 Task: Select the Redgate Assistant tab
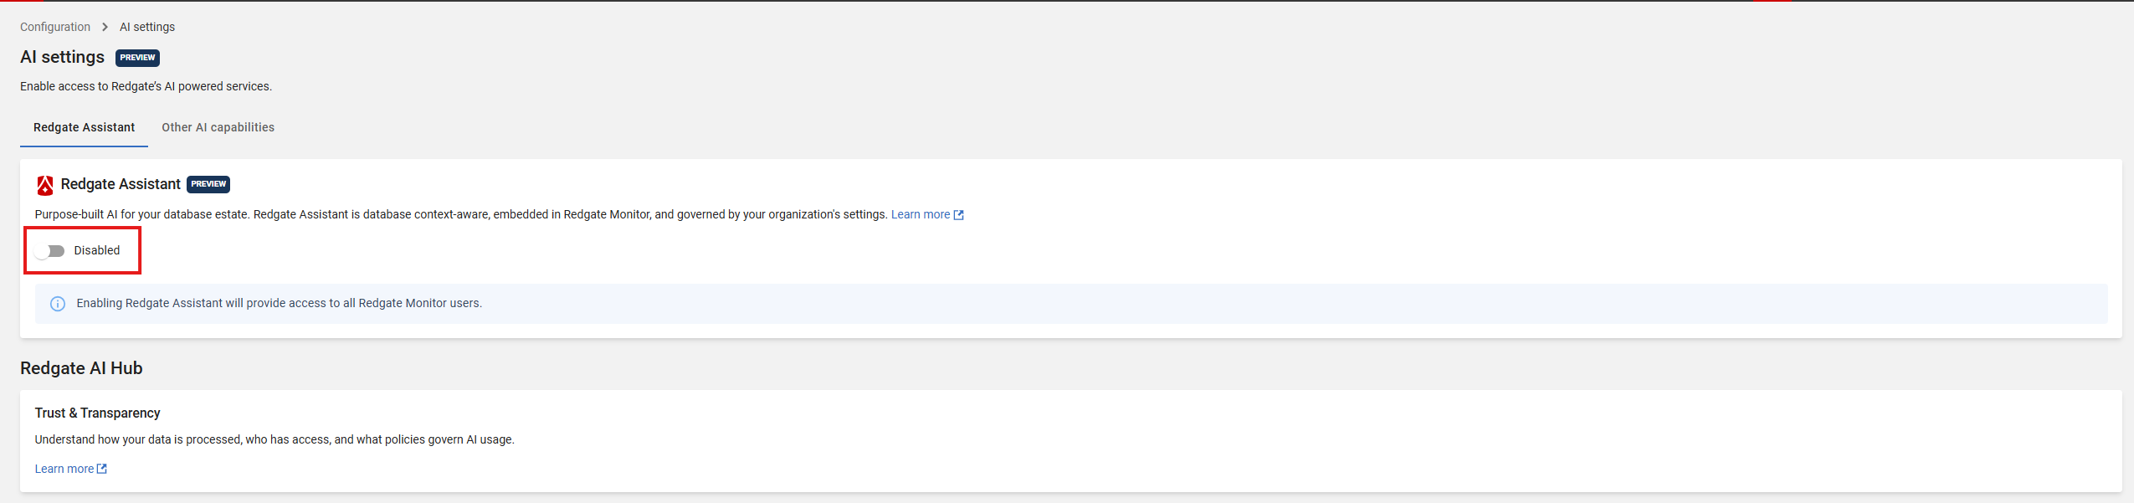(x=84, y=127)
